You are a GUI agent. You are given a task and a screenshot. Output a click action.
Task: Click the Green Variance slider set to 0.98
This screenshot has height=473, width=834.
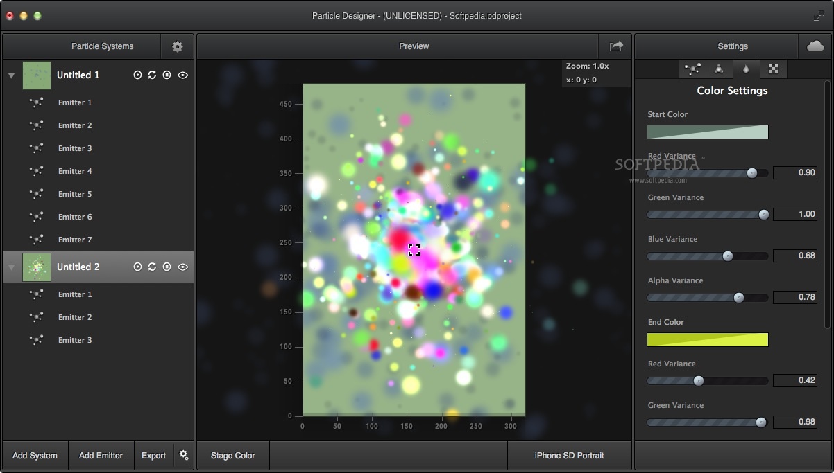point(708,422)
